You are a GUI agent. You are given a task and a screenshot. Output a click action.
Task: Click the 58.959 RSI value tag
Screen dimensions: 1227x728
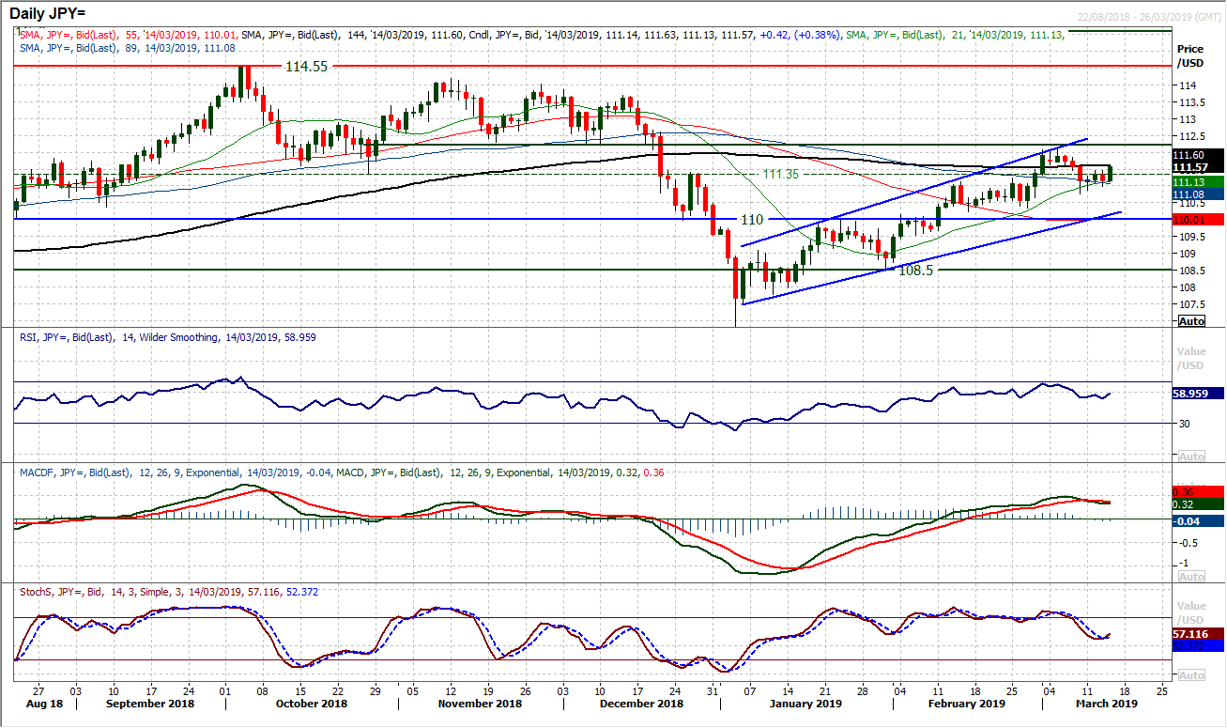click(1199, 395)
